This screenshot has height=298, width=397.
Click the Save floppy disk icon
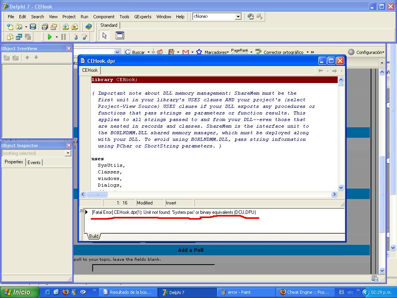pyautogui.click(x=33, y=26)
